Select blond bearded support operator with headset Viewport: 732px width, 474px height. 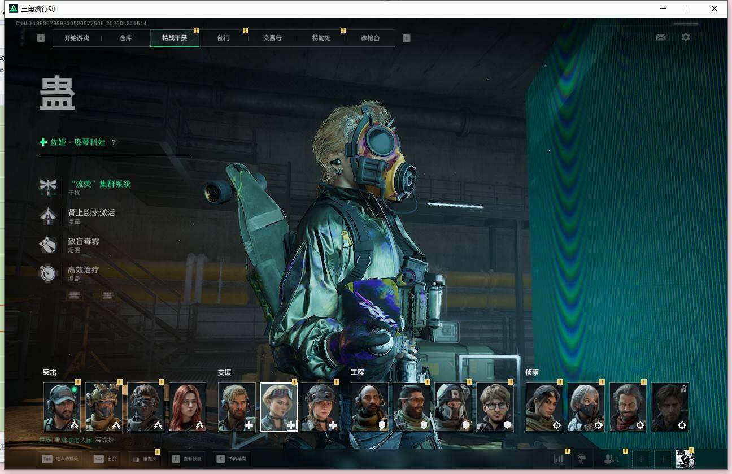tap(237, 407)
